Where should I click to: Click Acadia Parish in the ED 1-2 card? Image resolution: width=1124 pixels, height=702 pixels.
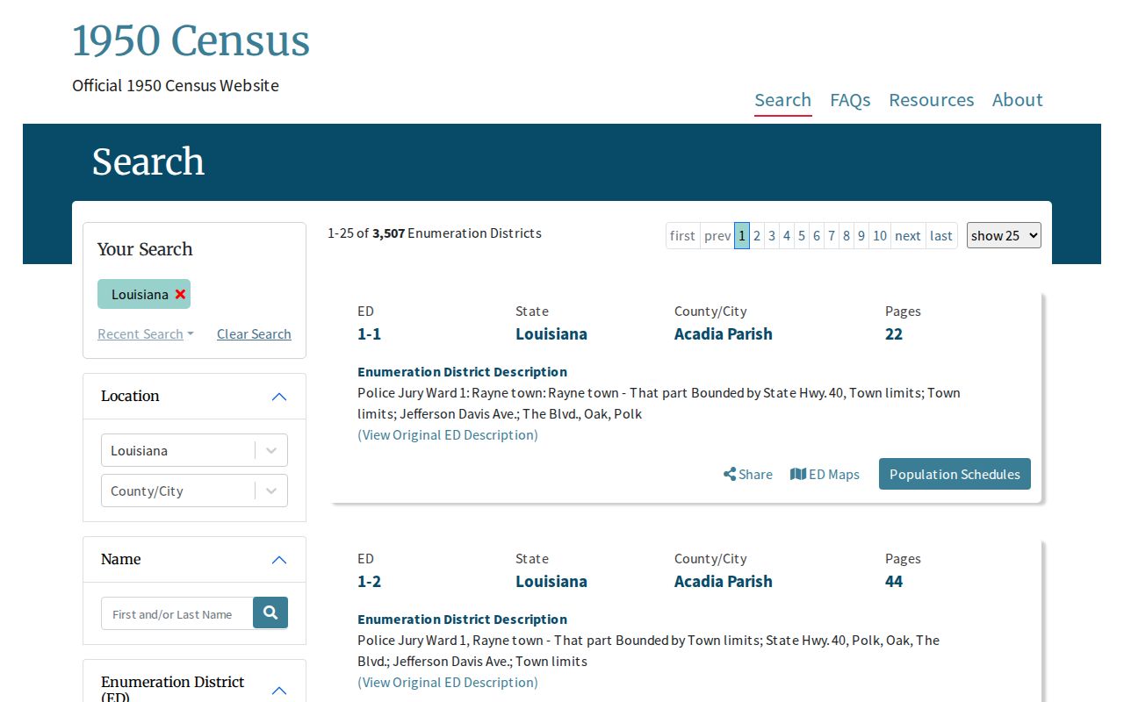tap(724, 581)
